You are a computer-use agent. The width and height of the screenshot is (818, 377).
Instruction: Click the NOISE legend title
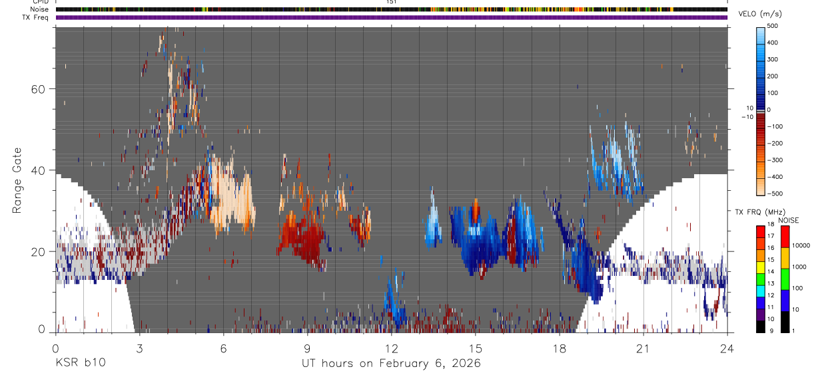click(x=788, y=220)
